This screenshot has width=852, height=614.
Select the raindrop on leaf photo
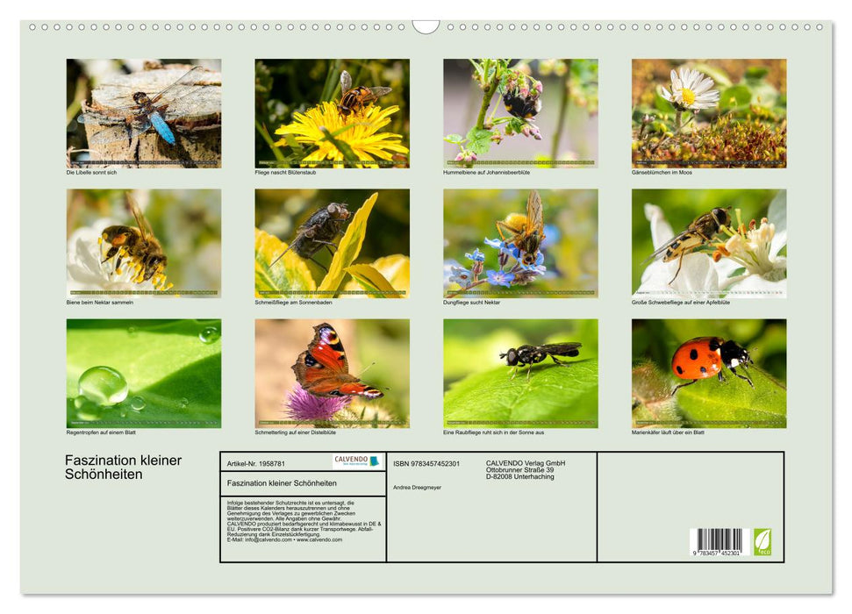[x=144, y=373]
